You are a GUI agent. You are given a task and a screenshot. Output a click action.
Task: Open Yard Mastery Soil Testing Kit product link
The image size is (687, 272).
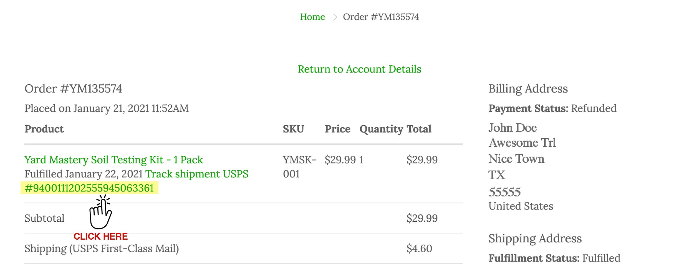(x=113, y=160)
